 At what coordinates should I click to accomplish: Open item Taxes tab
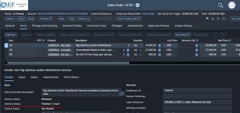[x=22, y=77]
